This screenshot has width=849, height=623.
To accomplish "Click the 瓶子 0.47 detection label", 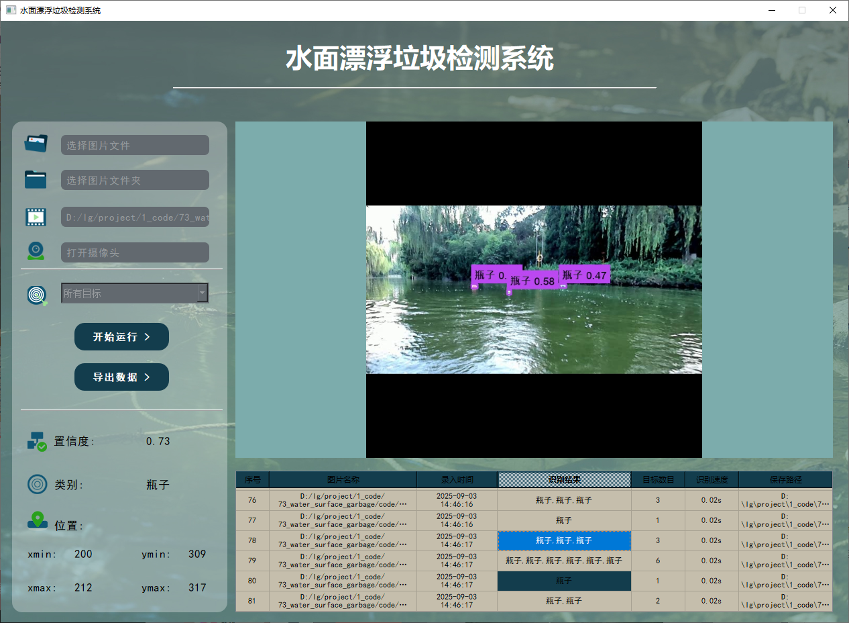I will (x=584, y=275).
